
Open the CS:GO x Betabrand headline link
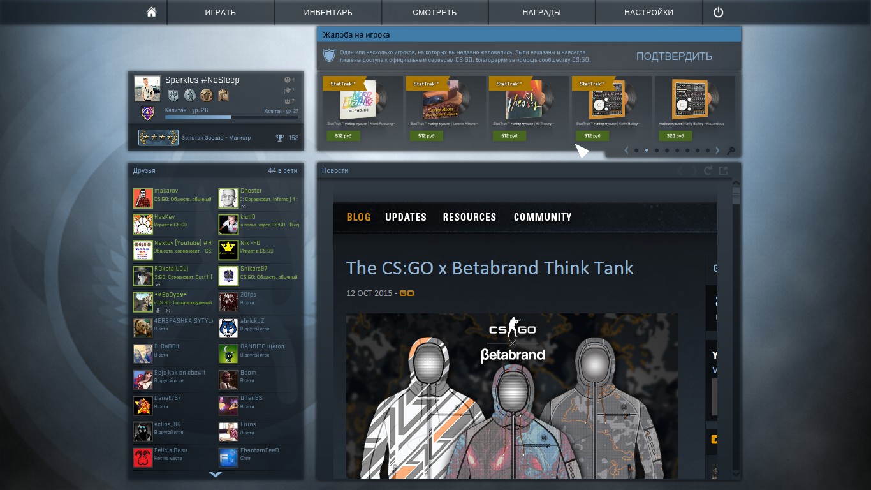click(490, 268)
